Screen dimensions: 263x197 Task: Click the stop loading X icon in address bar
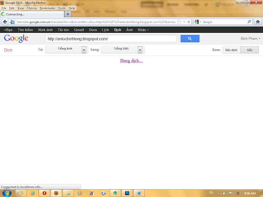pyautogui.click(x=189, y=22)
